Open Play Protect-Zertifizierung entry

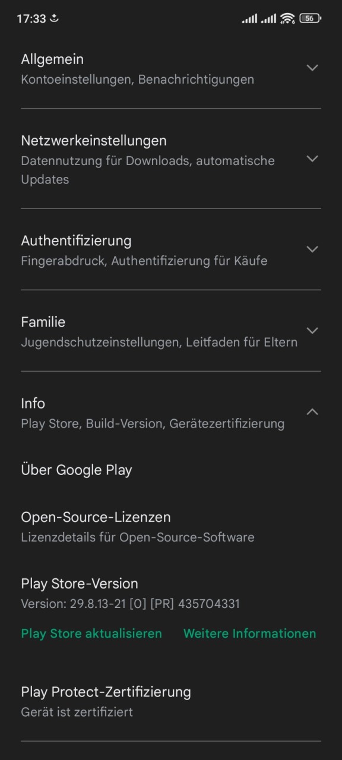click(x=171, y=701)
